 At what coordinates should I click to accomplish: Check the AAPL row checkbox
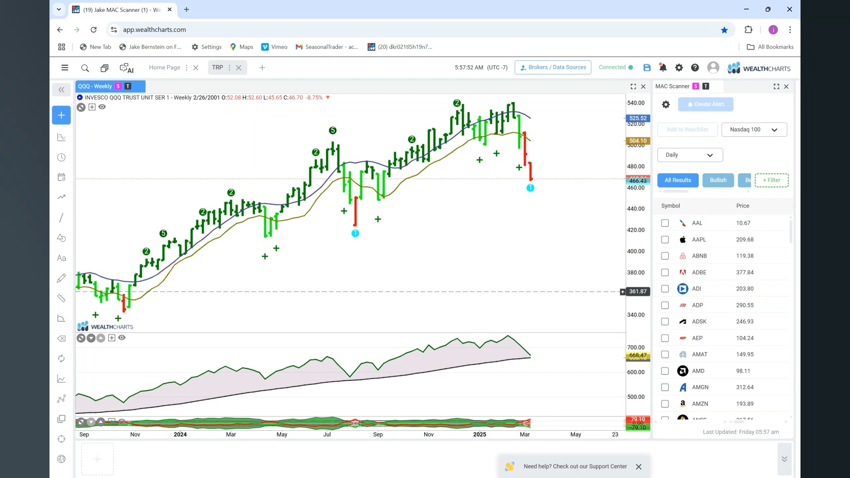coord(665,239)
